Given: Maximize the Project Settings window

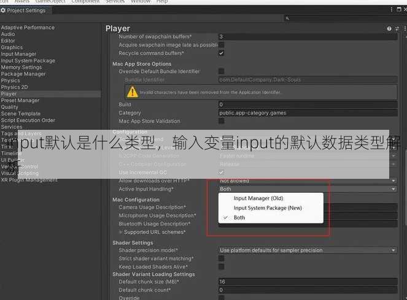Looking at the screenshot, I should pyautogui.click(x=399, y=10).
